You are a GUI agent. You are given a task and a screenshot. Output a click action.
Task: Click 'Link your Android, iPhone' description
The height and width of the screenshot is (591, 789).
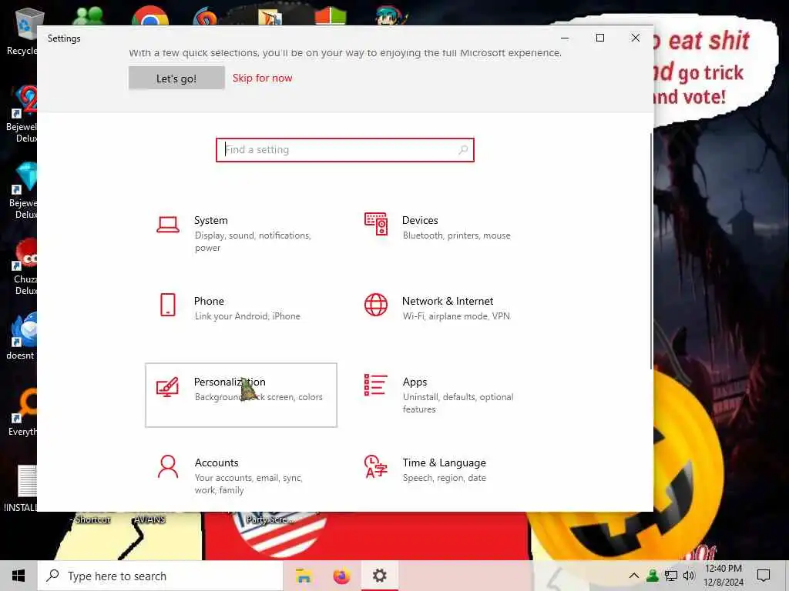[247, 316]
